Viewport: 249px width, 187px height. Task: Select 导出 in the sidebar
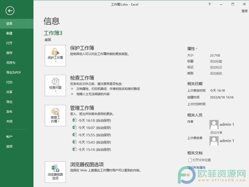[x=17, y=102]
